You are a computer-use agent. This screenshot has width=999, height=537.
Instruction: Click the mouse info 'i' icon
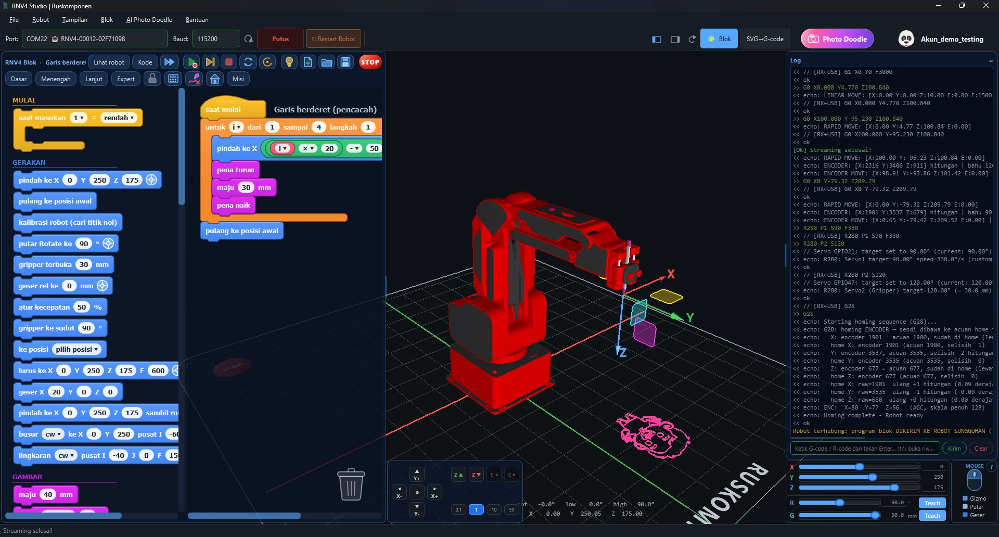[x=992, y=467]
